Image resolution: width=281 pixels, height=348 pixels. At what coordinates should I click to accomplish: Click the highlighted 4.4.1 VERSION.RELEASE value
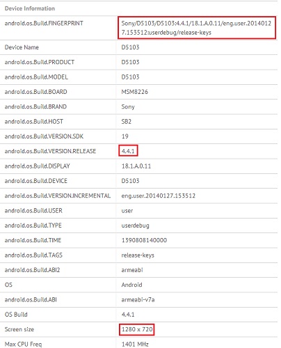tap(128, 151)
